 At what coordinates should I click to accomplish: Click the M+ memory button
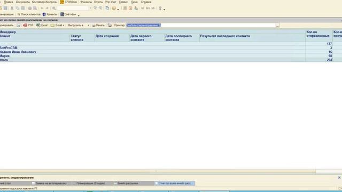pos(148,9)
